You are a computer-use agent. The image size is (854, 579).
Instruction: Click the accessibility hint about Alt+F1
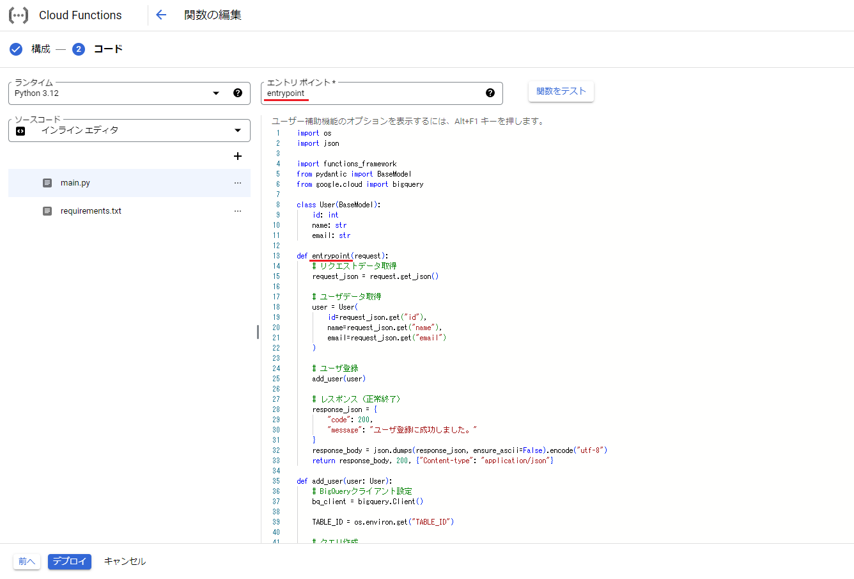point(409,121)
